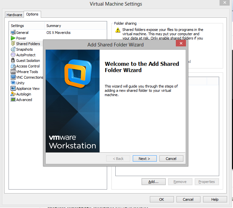This screenshot has height=208, width=233.
Task: Click Cancel in Virtual Machine Settings
Action: point(188,199)
